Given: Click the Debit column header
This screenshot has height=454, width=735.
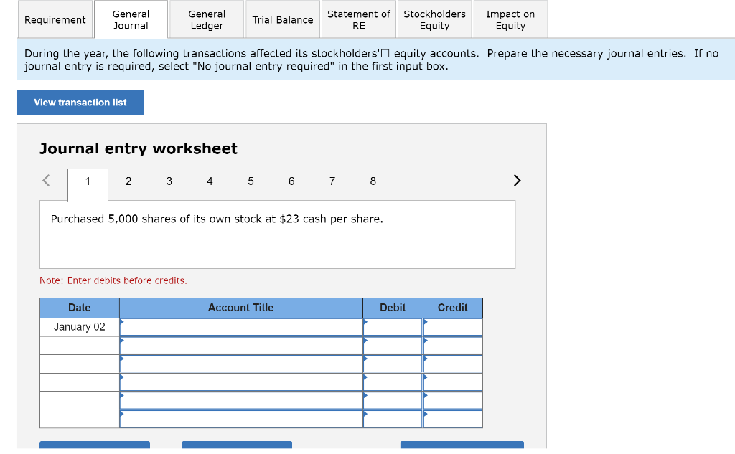Looking at the screenshot, I should pos(393,308).
